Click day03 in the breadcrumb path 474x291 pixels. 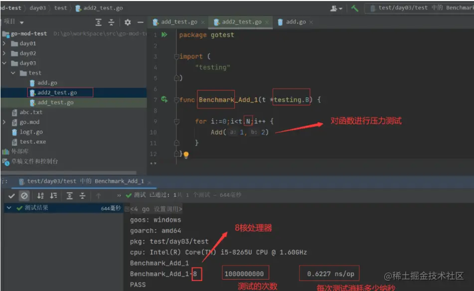(x=37, y=8)
